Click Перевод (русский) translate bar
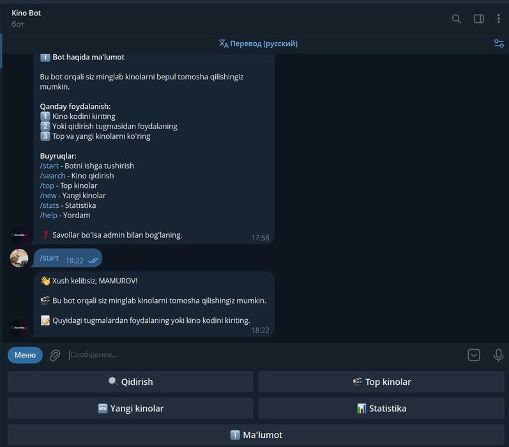 click(x=258, y=43)
